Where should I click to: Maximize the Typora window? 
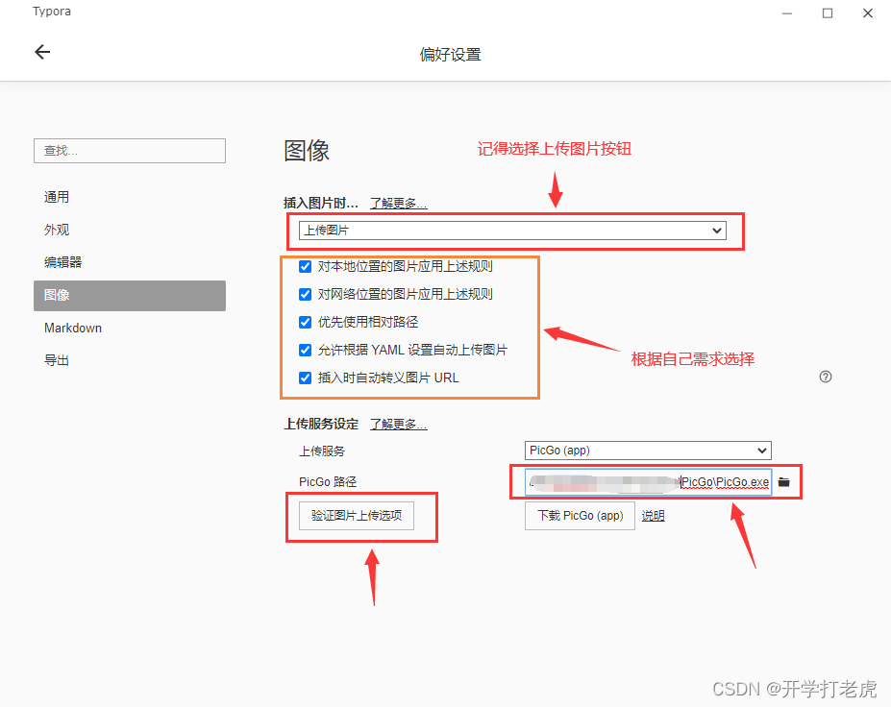coord(828,13)
